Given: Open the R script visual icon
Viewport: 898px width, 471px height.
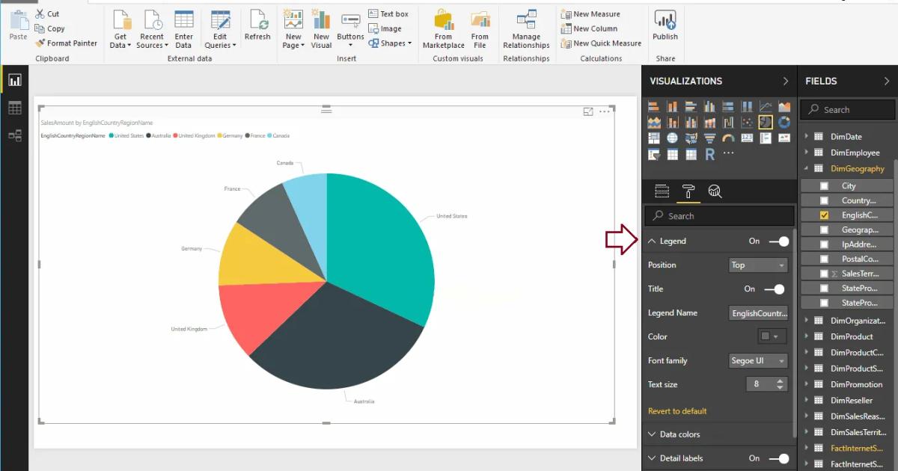Looking at the screenshot, I should tap(709, 154).
